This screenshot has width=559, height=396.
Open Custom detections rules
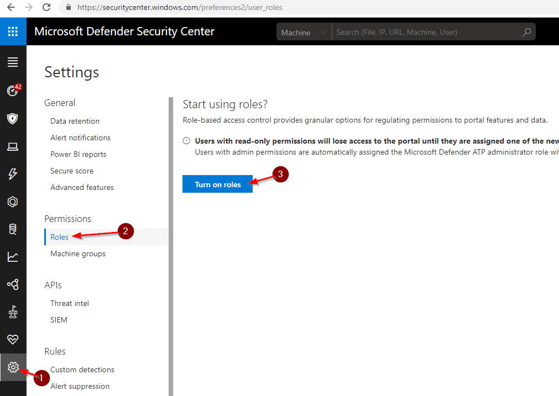click(x=82, y=369)
